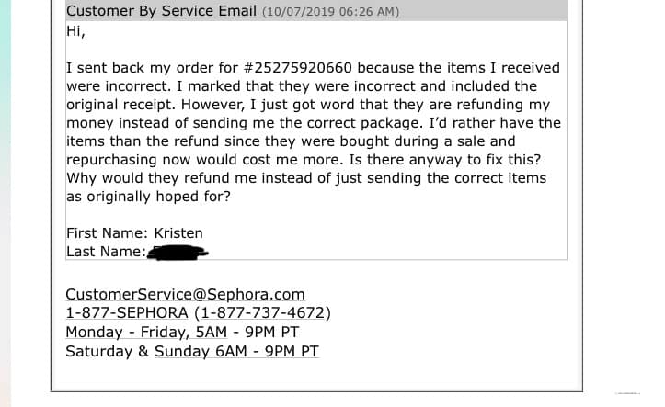The image size is (665, 407).
Task: Click the numeric phone number (1-877-737-4672)
Action: (262, 312)
